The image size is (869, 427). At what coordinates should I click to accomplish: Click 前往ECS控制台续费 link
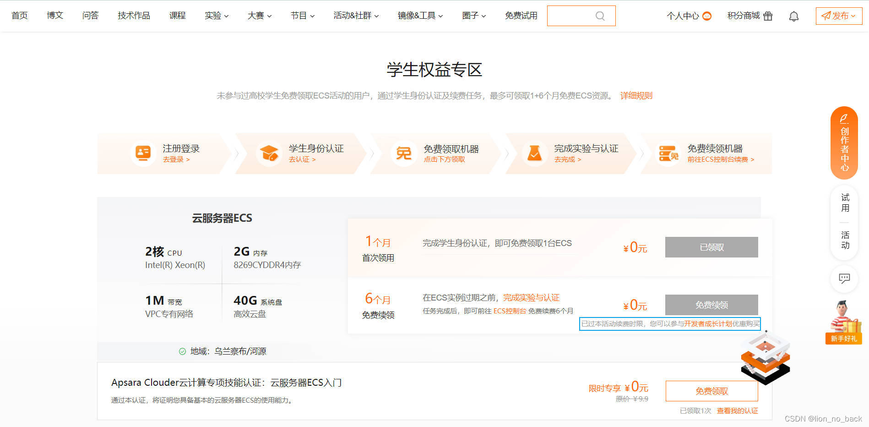click(x=721, y=159)
